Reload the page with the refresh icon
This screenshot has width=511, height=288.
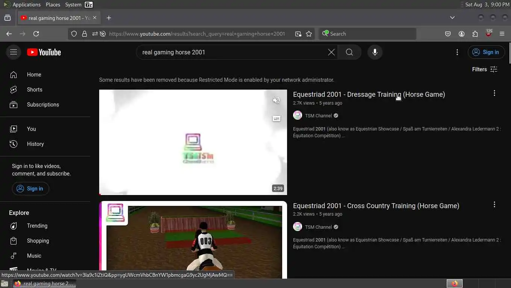pyautogui.click(x=36, y=34)
